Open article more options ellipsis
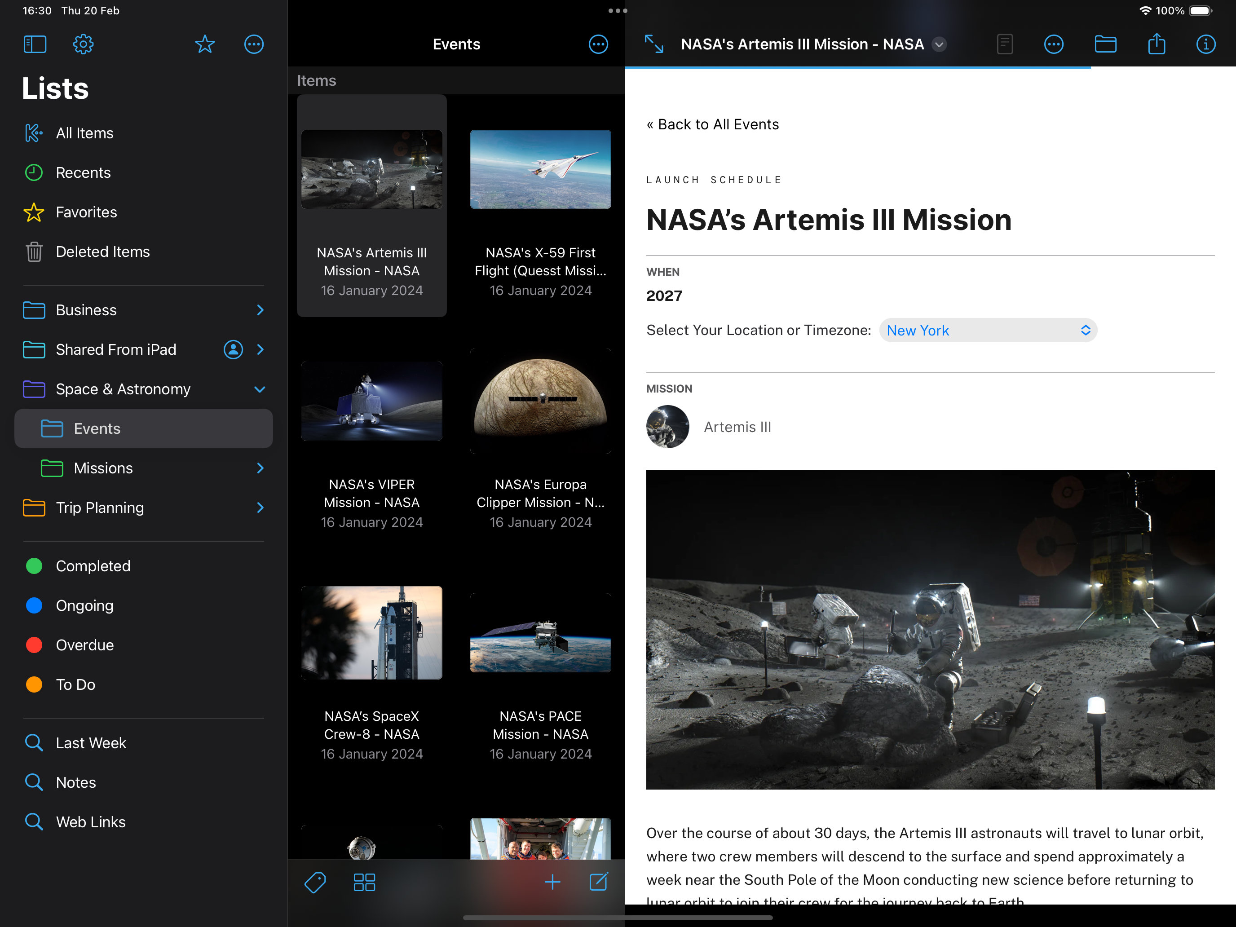The image size is (1236, 927). 1053,44
